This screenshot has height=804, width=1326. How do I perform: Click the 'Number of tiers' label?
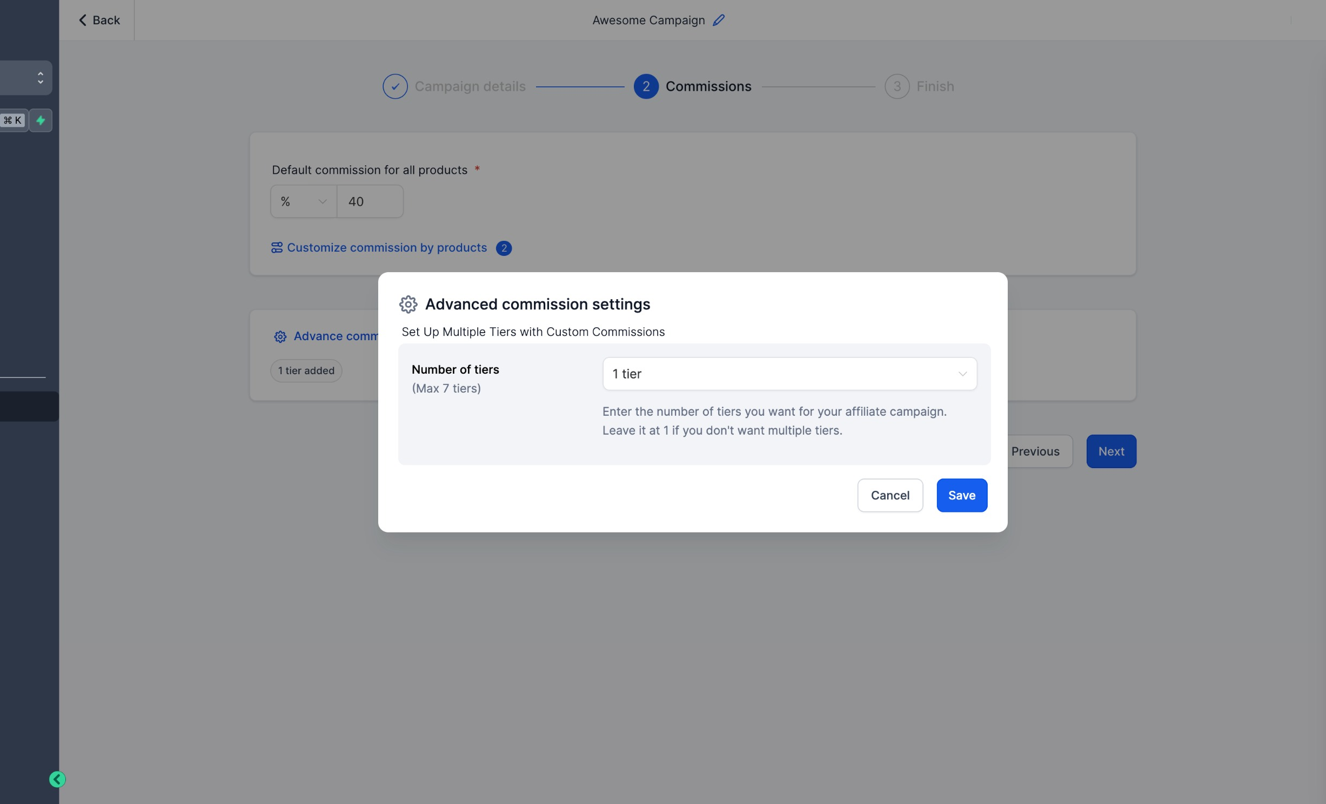tap(456, 369)
